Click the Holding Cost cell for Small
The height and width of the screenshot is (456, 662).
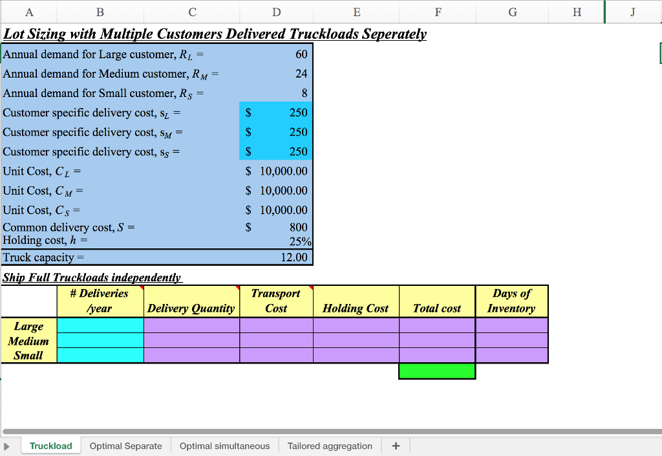(356, 355)
